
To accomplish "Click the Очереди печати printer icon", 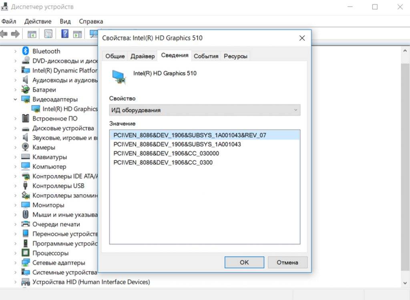I will (26, 224).
